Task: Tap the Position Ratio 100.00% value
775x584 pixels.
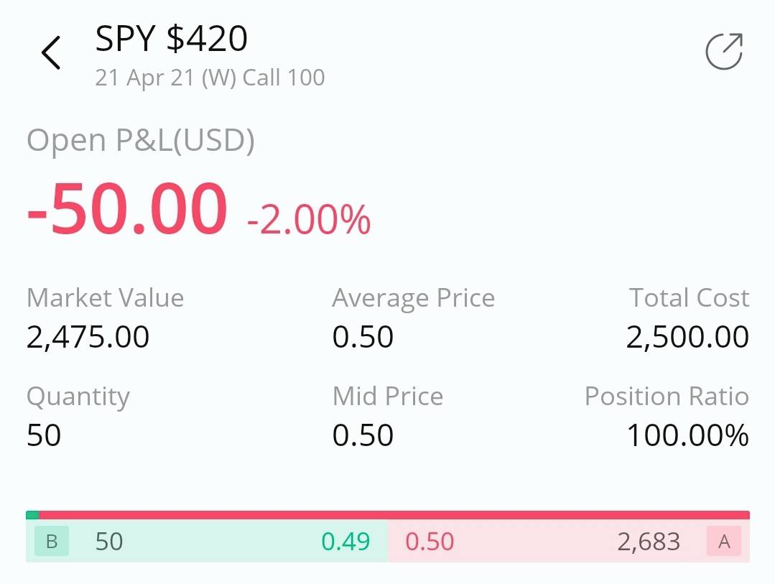Action: (687, 435)
